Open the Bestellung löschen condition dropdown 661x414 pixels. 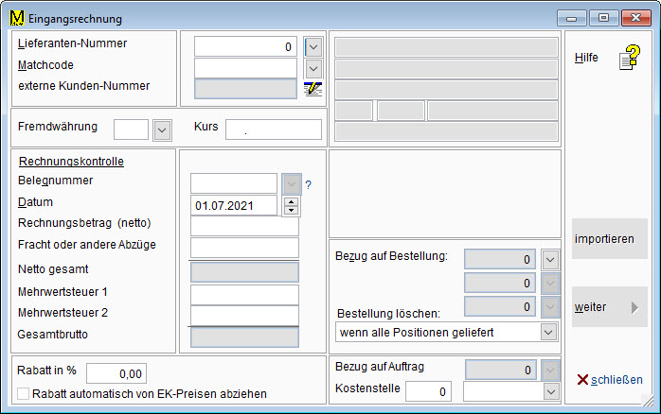click(x=547, y=332)
